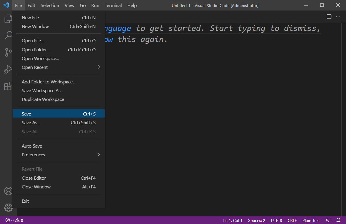
Task: Expand the Preferences submenu arrow
Action: tap(99, 155)
